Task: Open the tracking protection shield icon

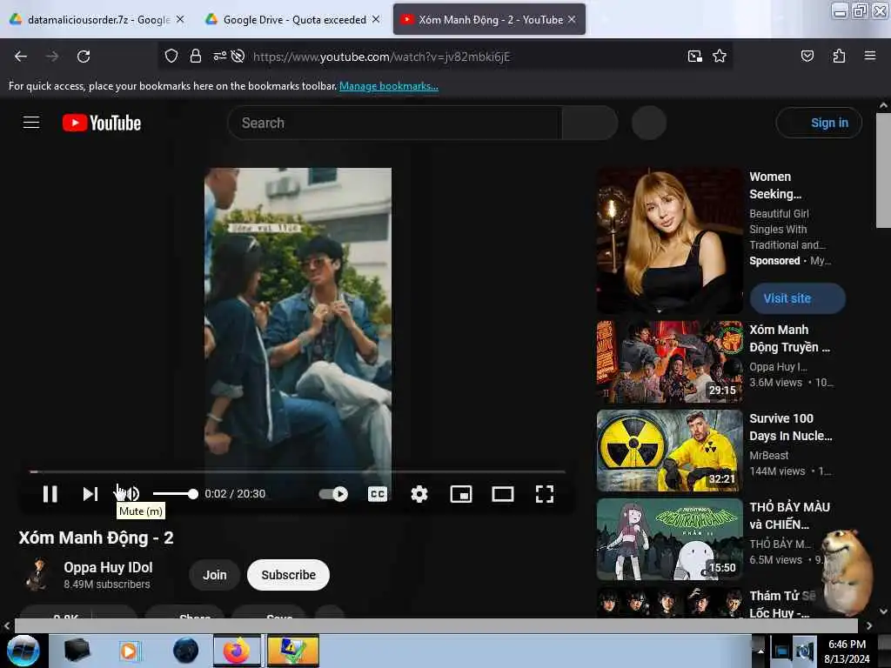Action: 171,56
